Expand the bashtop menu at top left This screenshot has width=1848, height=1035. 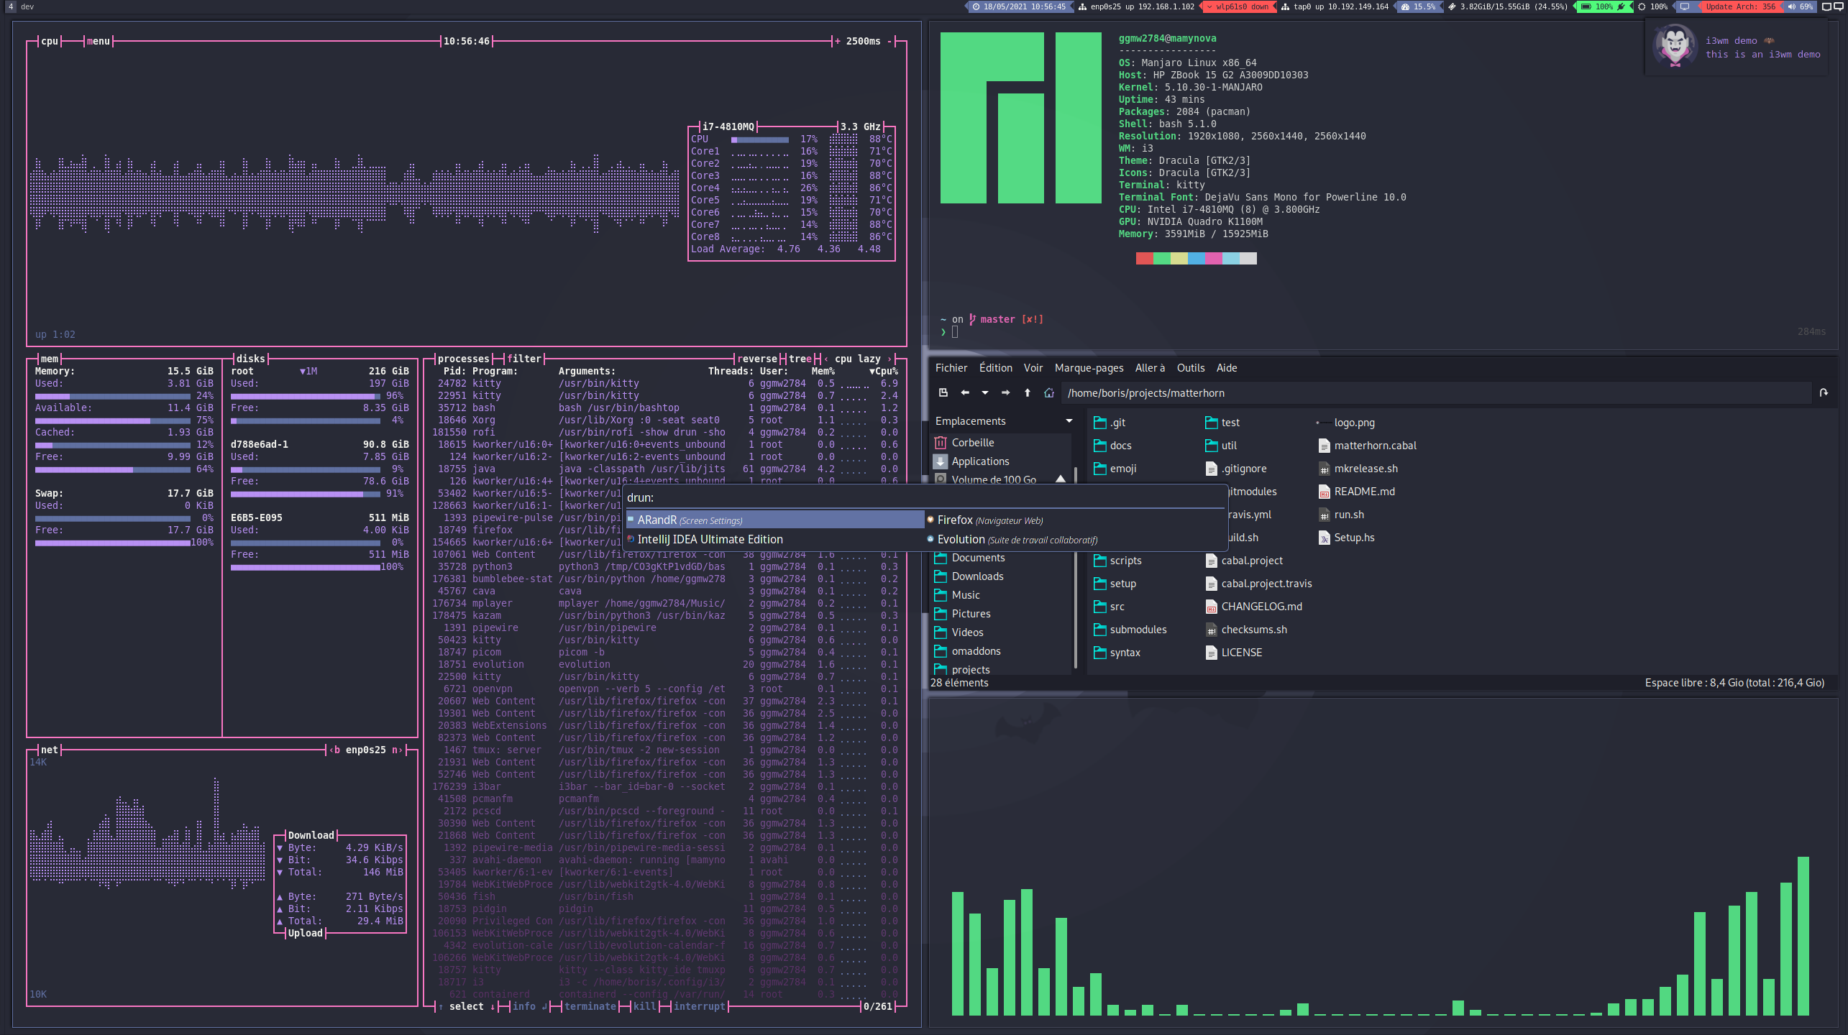[x=99, y=41]
